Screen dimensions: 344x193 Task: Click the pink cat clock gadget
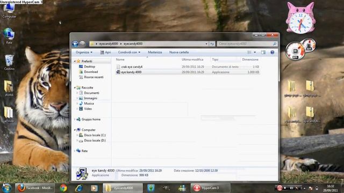pos(300,19)
